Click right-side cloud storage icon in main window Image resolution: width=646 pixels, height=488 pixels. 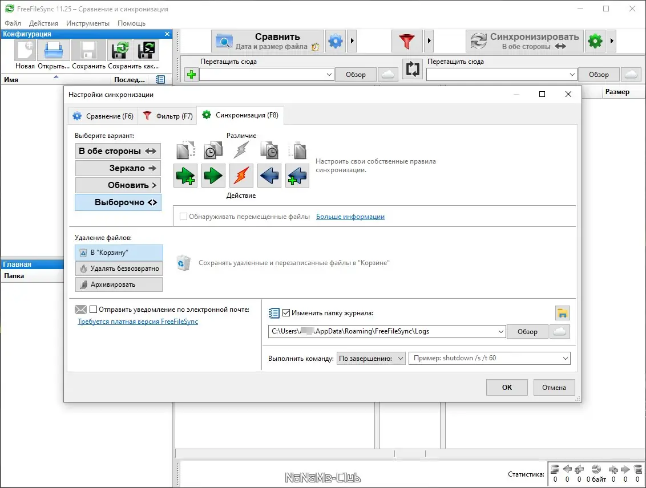coord(631,75)
